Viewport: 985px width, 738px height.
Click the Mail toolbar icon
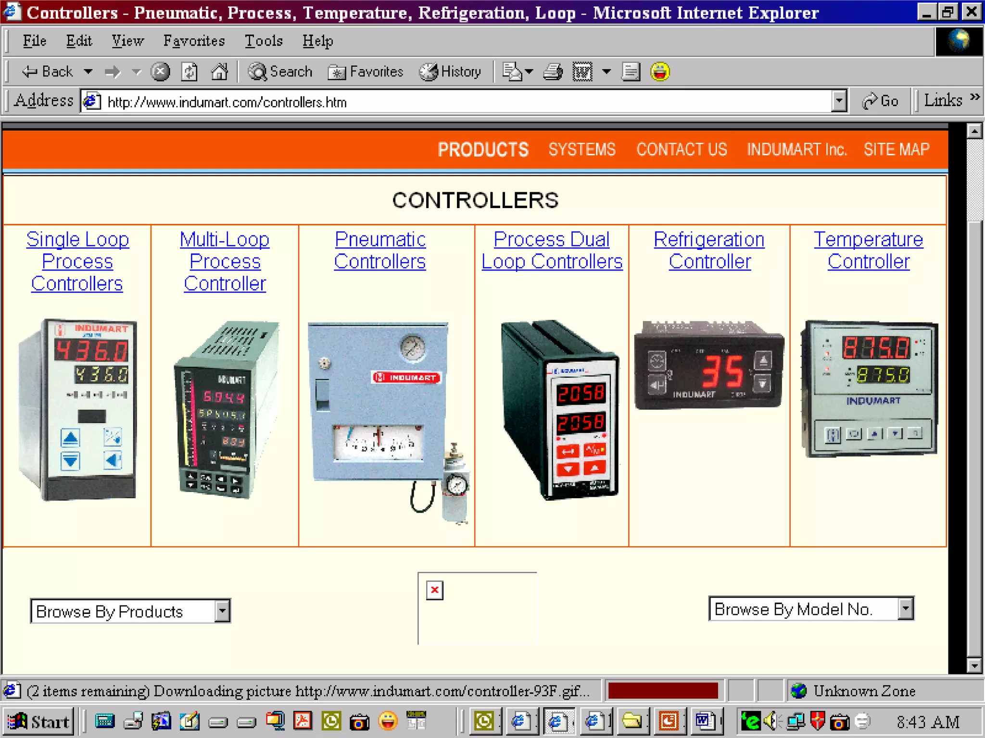click(x=513, y=72)
